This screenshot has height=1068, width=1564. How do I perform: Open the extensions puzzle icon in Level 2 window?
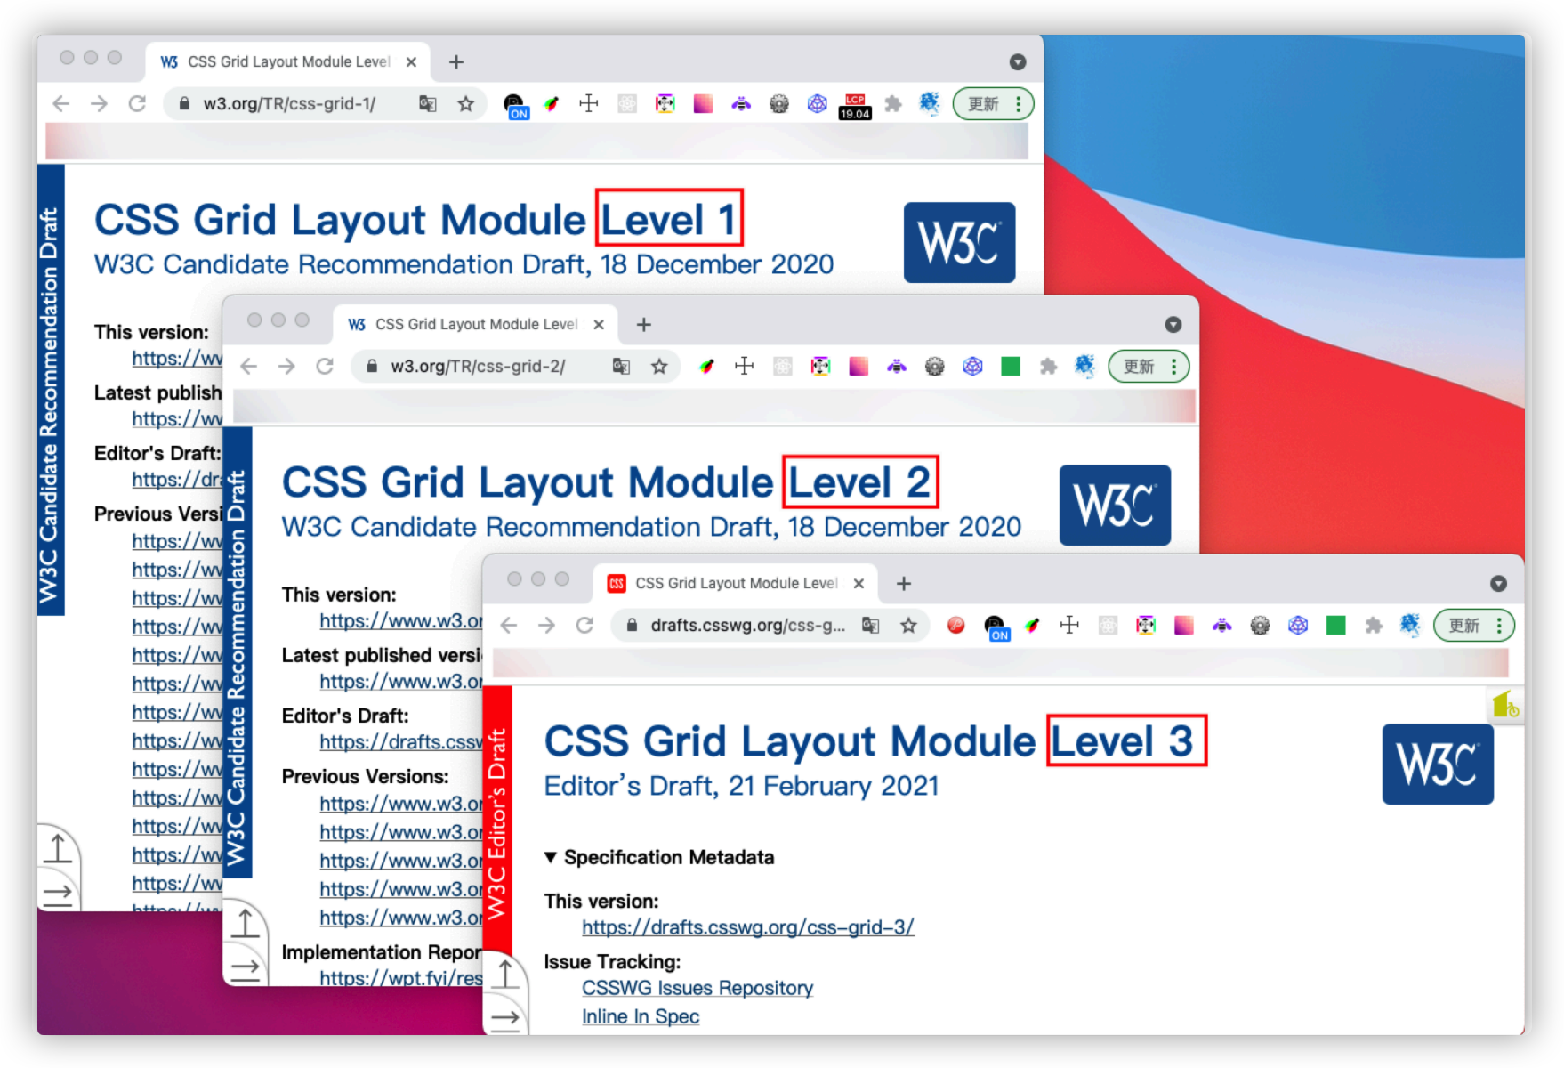(x=1049, y=366)
